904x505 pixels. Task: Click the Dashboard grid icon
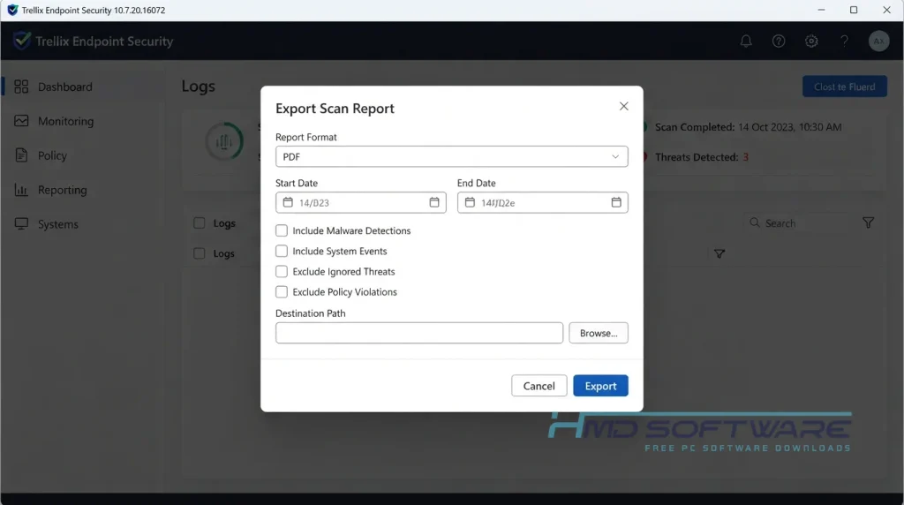21,87
